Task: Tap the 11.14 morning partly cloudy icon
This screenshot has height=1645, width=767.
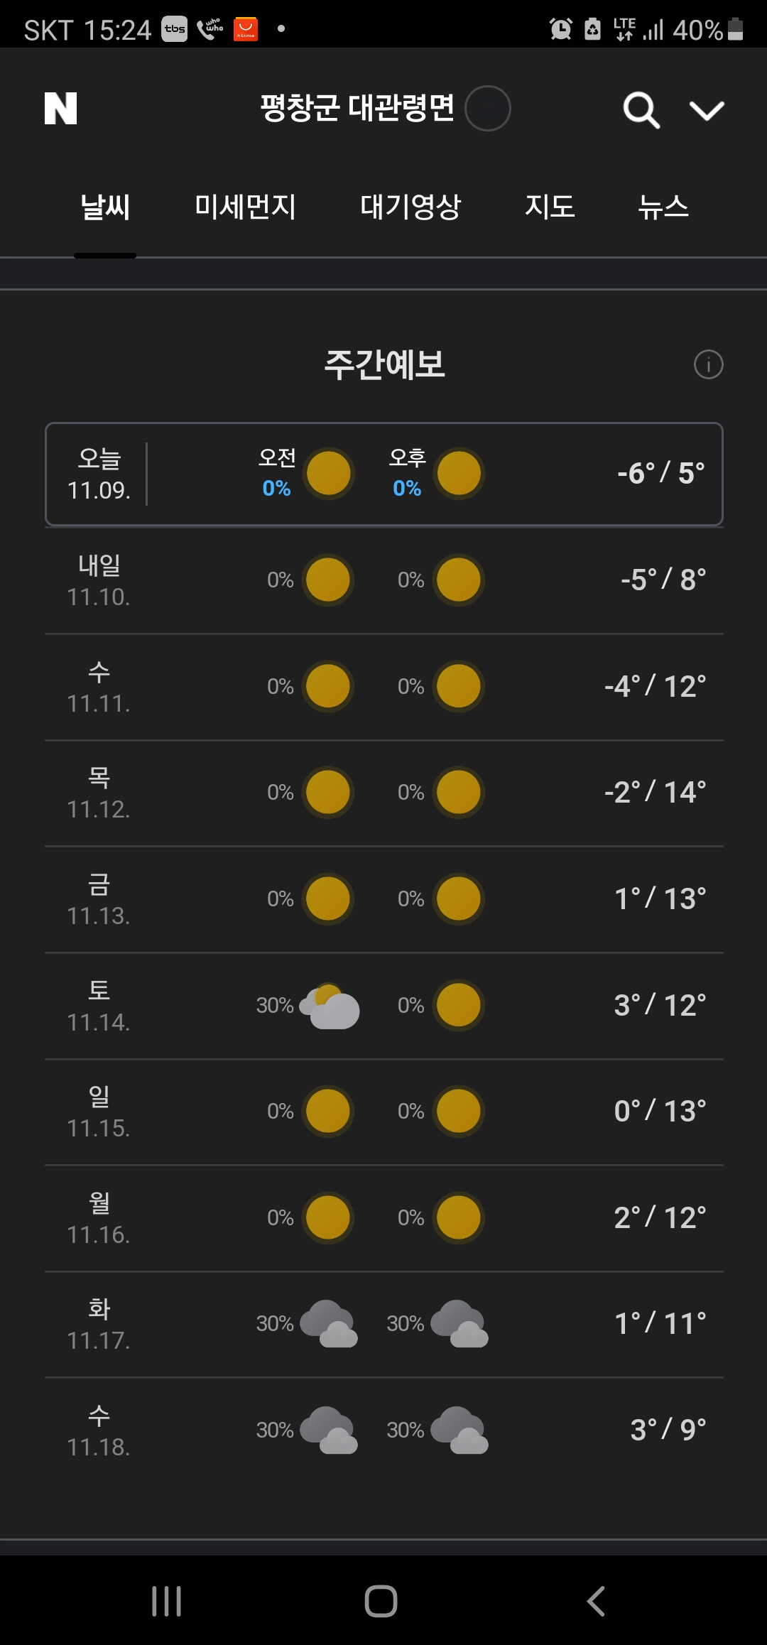Action: 330,1006
